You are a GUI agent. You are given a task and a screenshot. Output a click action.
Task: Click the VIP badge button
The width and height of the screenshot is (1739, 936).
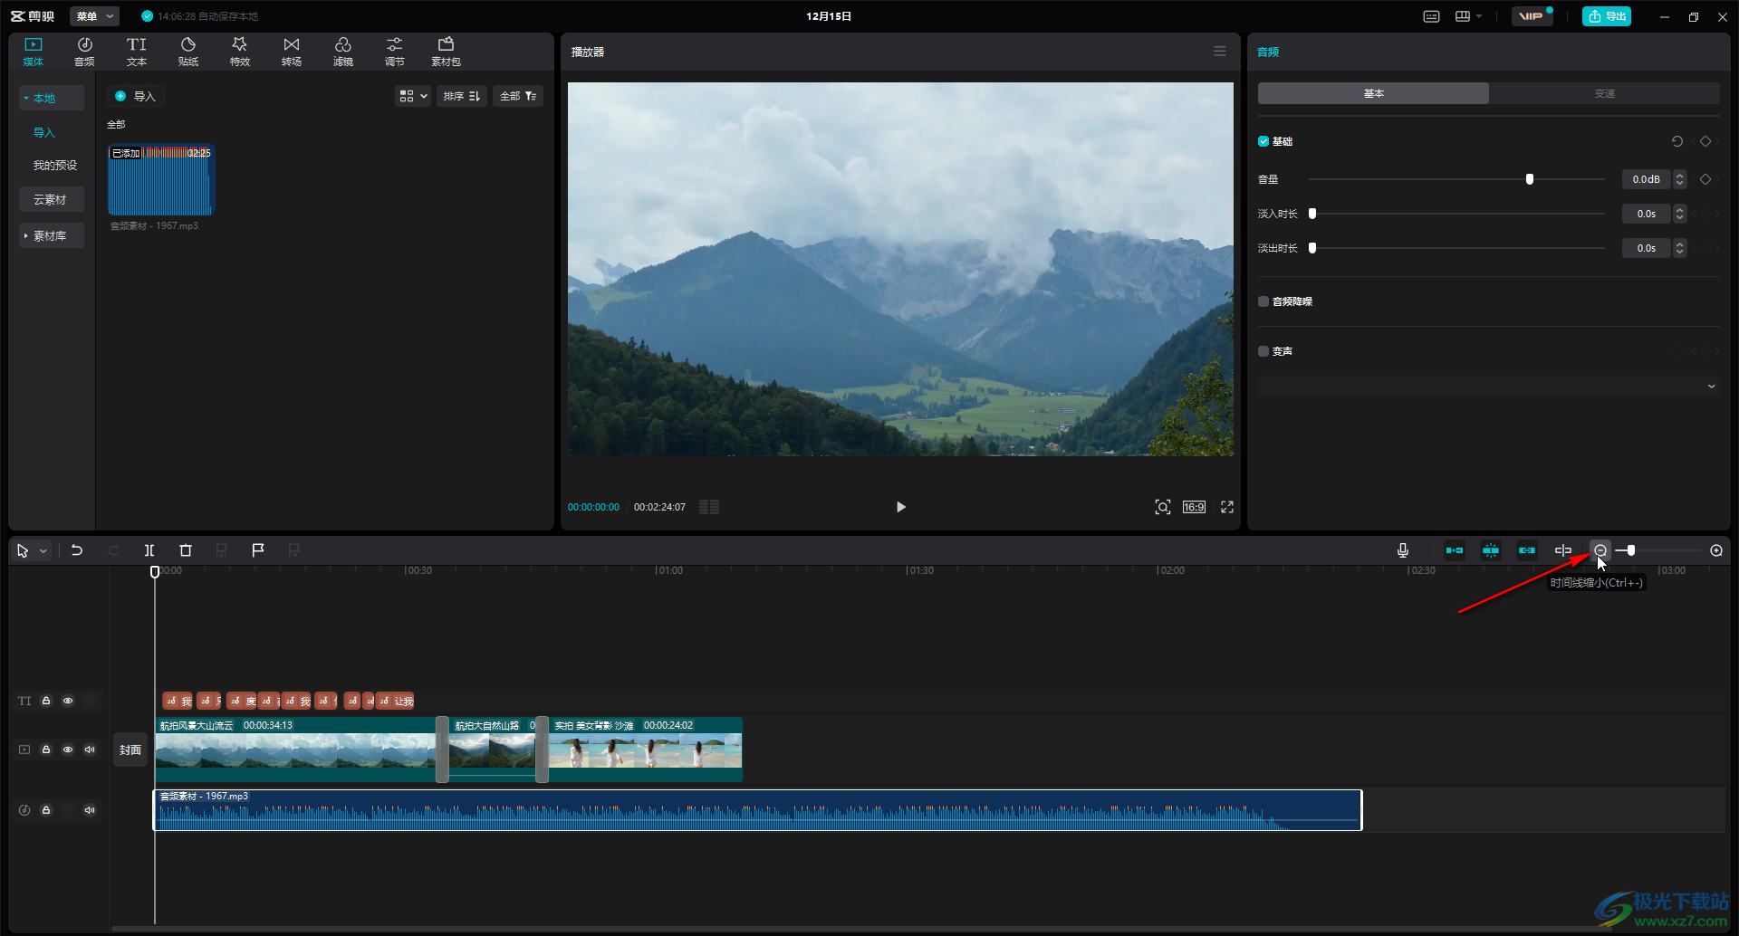pos(1532,16)
